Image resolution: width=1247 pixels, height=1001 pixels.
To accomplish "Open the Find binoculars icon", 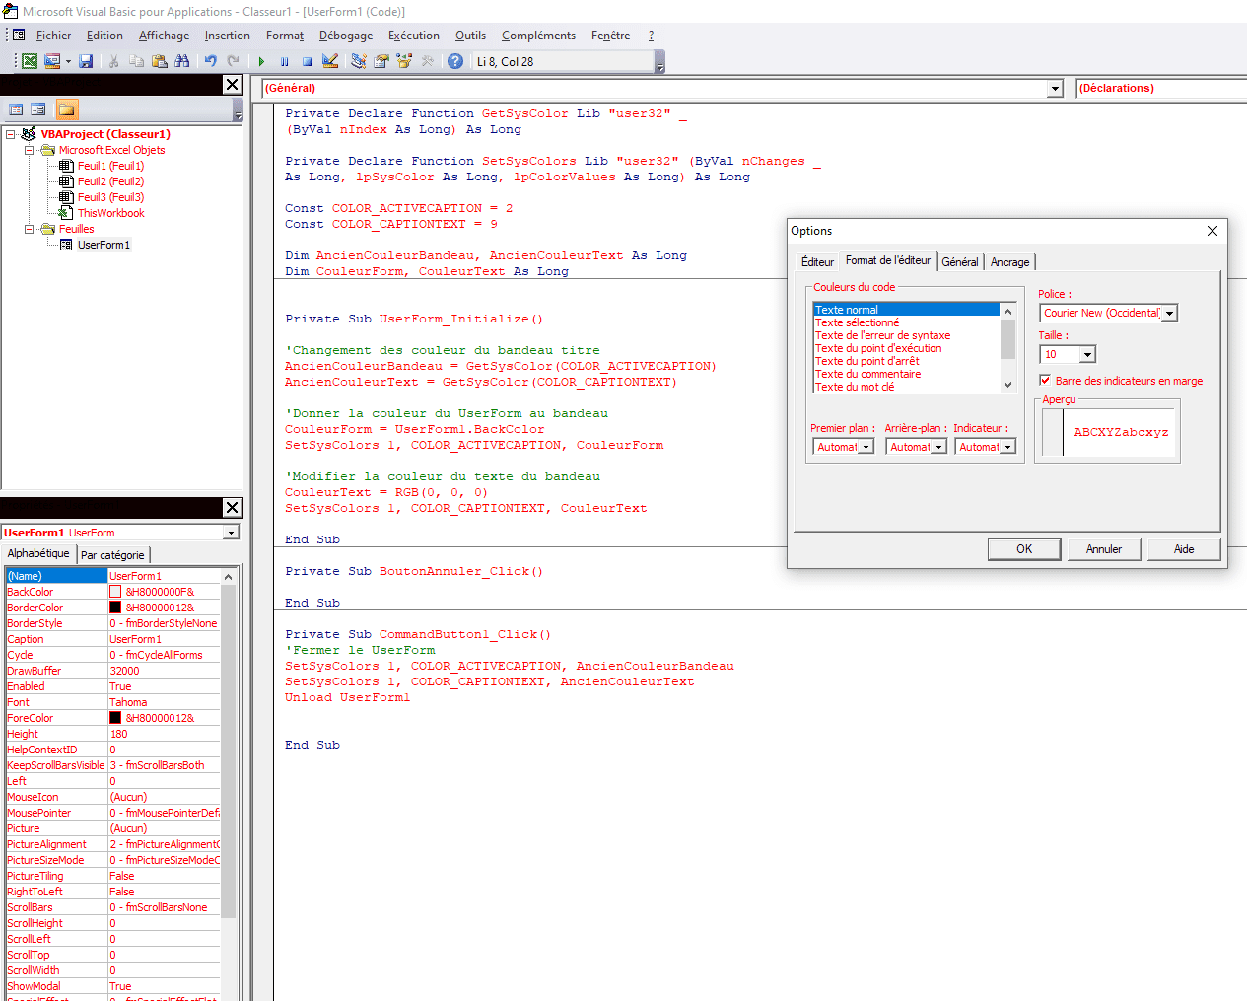I will pyautogui.click(x=182, y=61).
